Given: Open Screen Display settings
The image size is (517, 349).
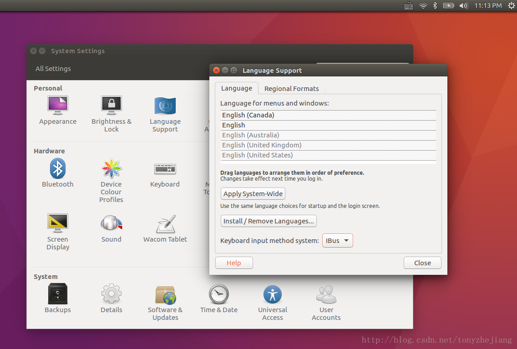Looking at the screenshot, I should [x=58, y=232].
